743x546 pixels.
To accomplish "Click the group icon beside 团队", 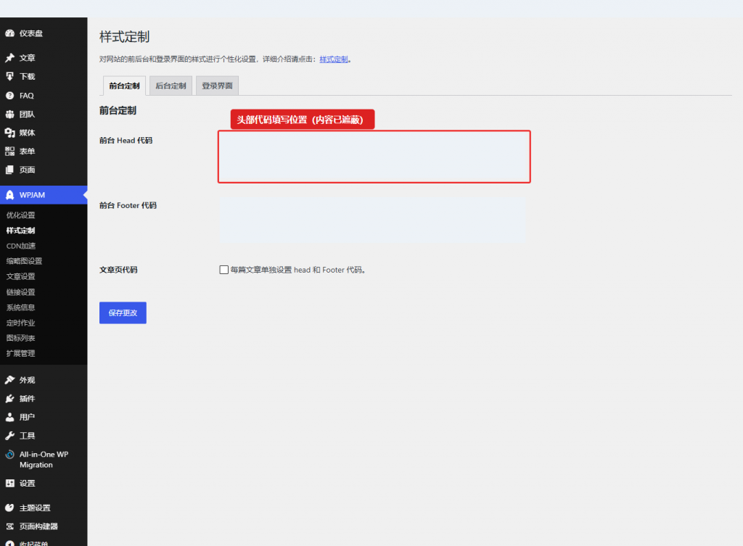I will (9, 114).
